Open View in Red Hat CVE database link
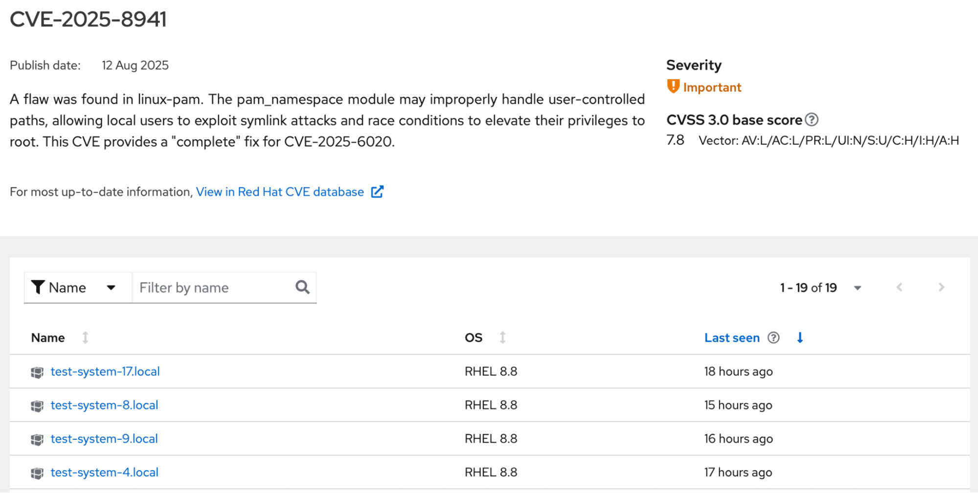This screenshot has height=493, width=978. click(280, 192)
